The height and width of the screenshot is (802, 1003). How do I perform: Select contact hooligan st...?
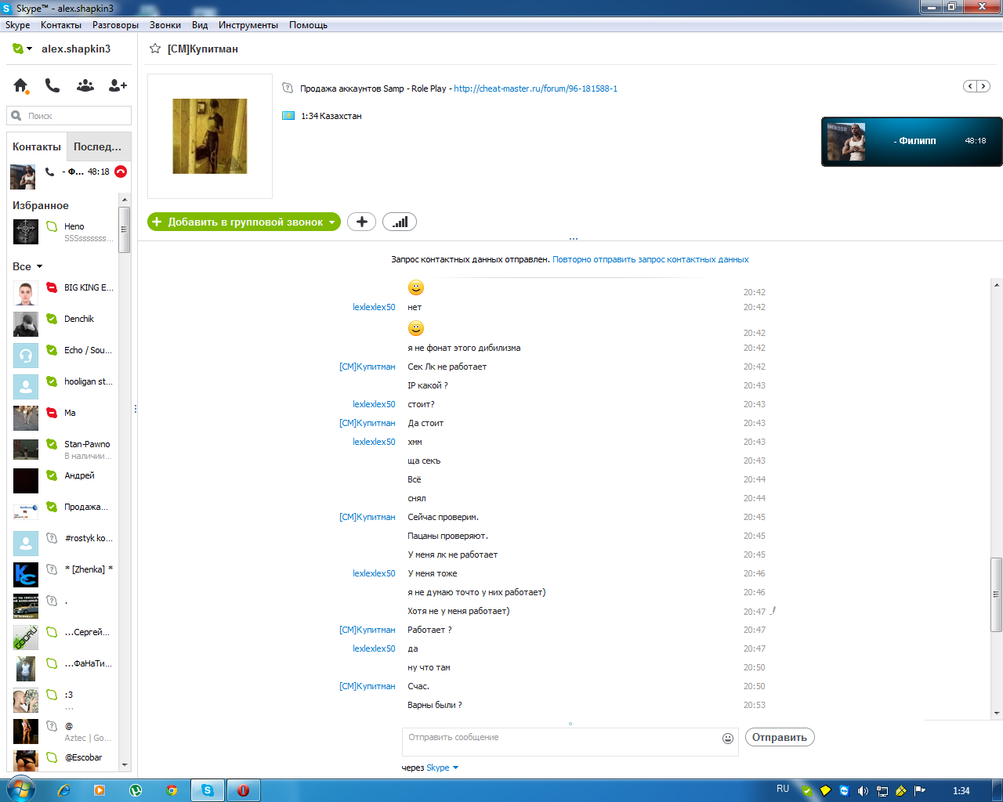point(63,387)
